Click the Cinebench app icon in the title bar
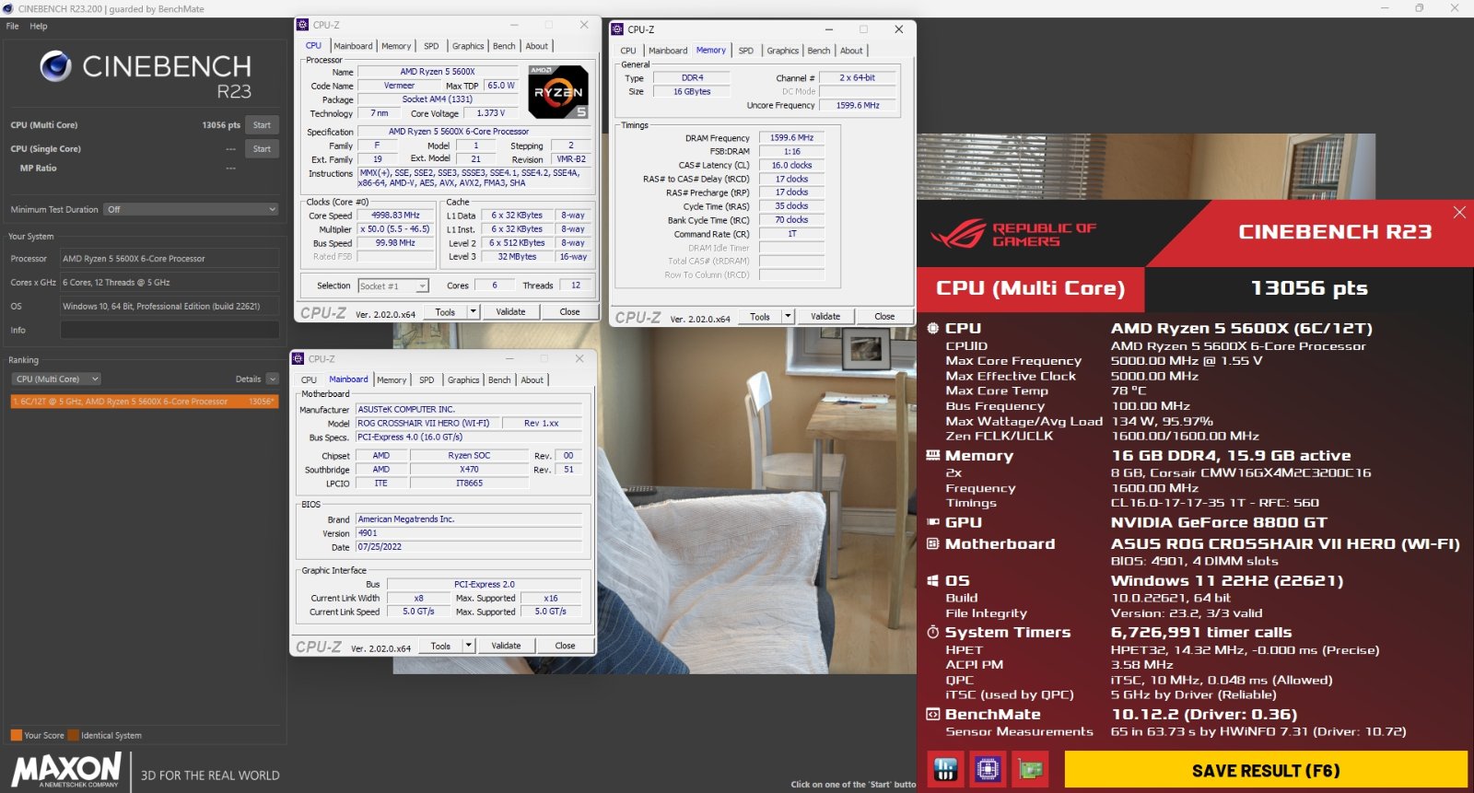The height and width of the screenshot is (793, 1474). pyautogui.click(x=8, y=8)
